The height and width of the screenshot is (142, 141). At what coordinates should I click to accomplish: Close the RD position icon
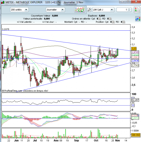124,22
